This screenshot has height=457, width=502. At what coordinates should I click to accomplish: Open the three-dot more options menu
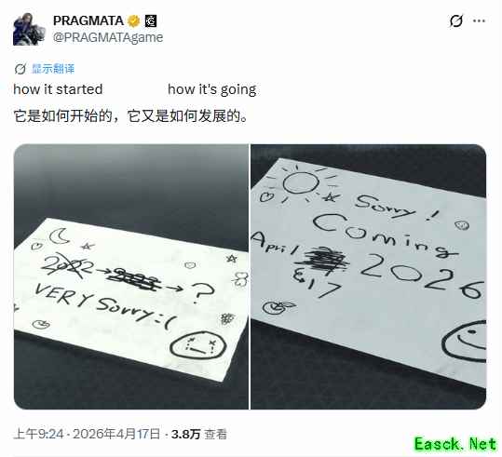click(x=479, y=21)
